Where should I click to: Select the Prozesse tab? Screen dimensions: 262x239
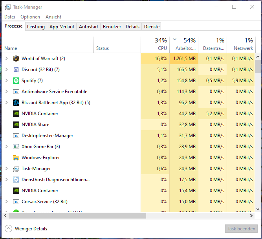13,26
